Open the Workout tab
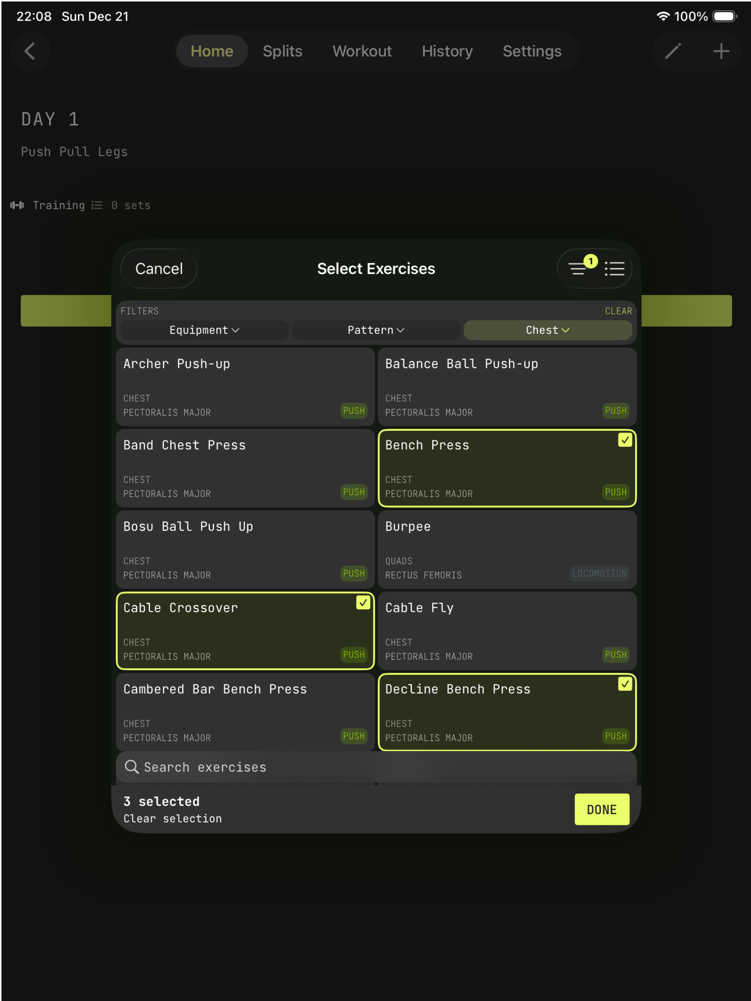The height and width of the screenshot is (1001, 751). (x=362, y=51)
